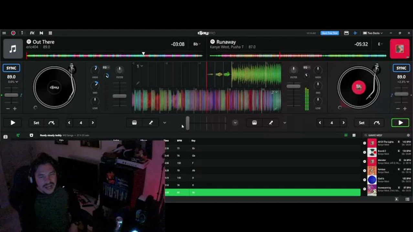Click the waveform edit pencil icon
This screenshot has height=232, width=413.
[138, 83]
